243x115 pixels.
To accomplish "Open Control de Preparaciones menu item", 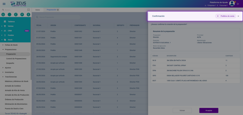I will 16,59.
